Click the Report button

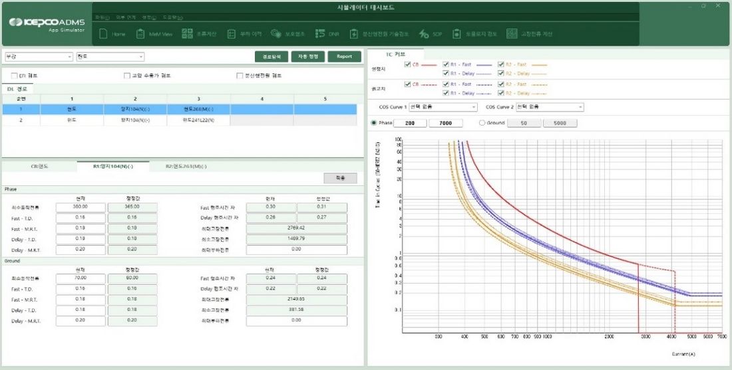[x=344, y=56]
